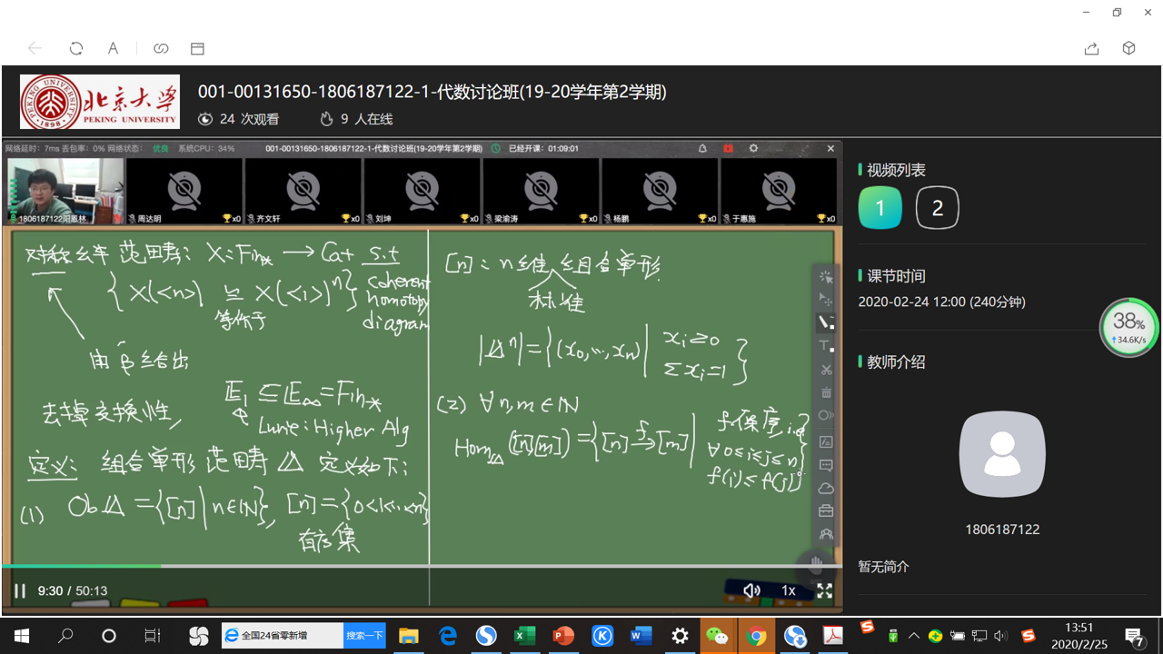Click the scissors tool on whiteboard toolbar

pos(826,370)
